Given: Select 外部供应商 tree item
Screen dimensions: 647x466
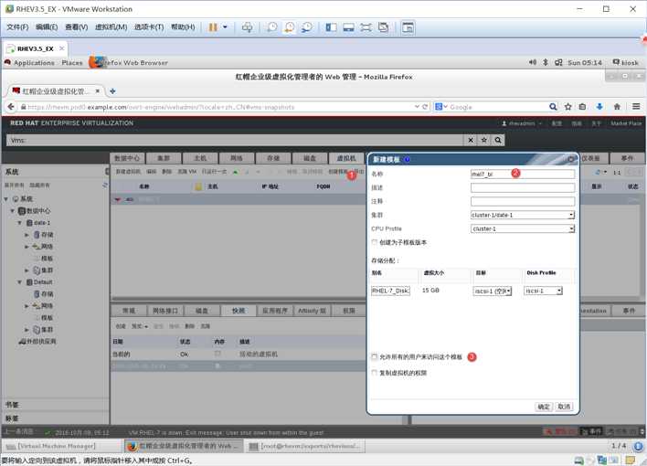Looking at the screenshot, I should 37,342.
